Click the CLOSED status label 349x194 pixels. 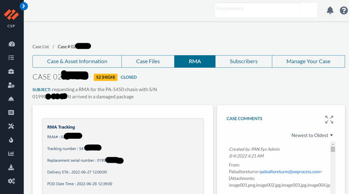tap(129, 77)
